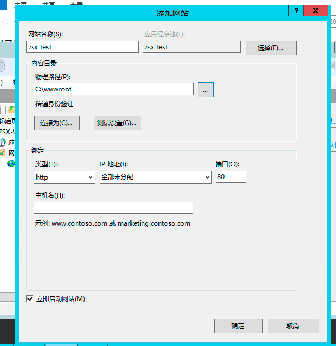Click the help question mark button
Image resolution: width=336 pixels, height=346 pixels.
pos(296,11)
